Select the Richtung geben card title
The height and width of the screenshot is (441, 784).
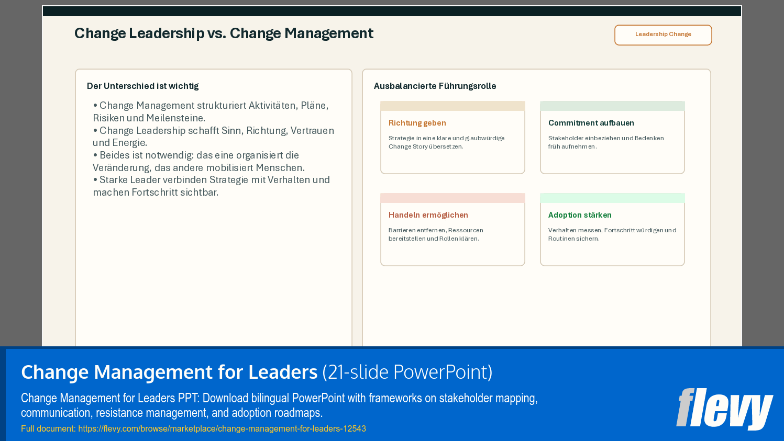coord(417,123)
